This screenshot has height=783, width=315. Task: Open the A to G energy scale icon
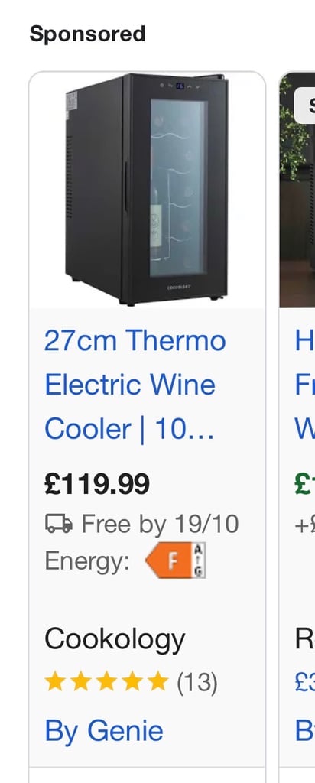[x=200, y=560]
